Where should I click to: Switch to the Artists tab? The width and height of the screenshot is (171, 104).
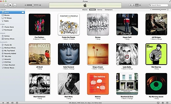(x=92, y=10)
